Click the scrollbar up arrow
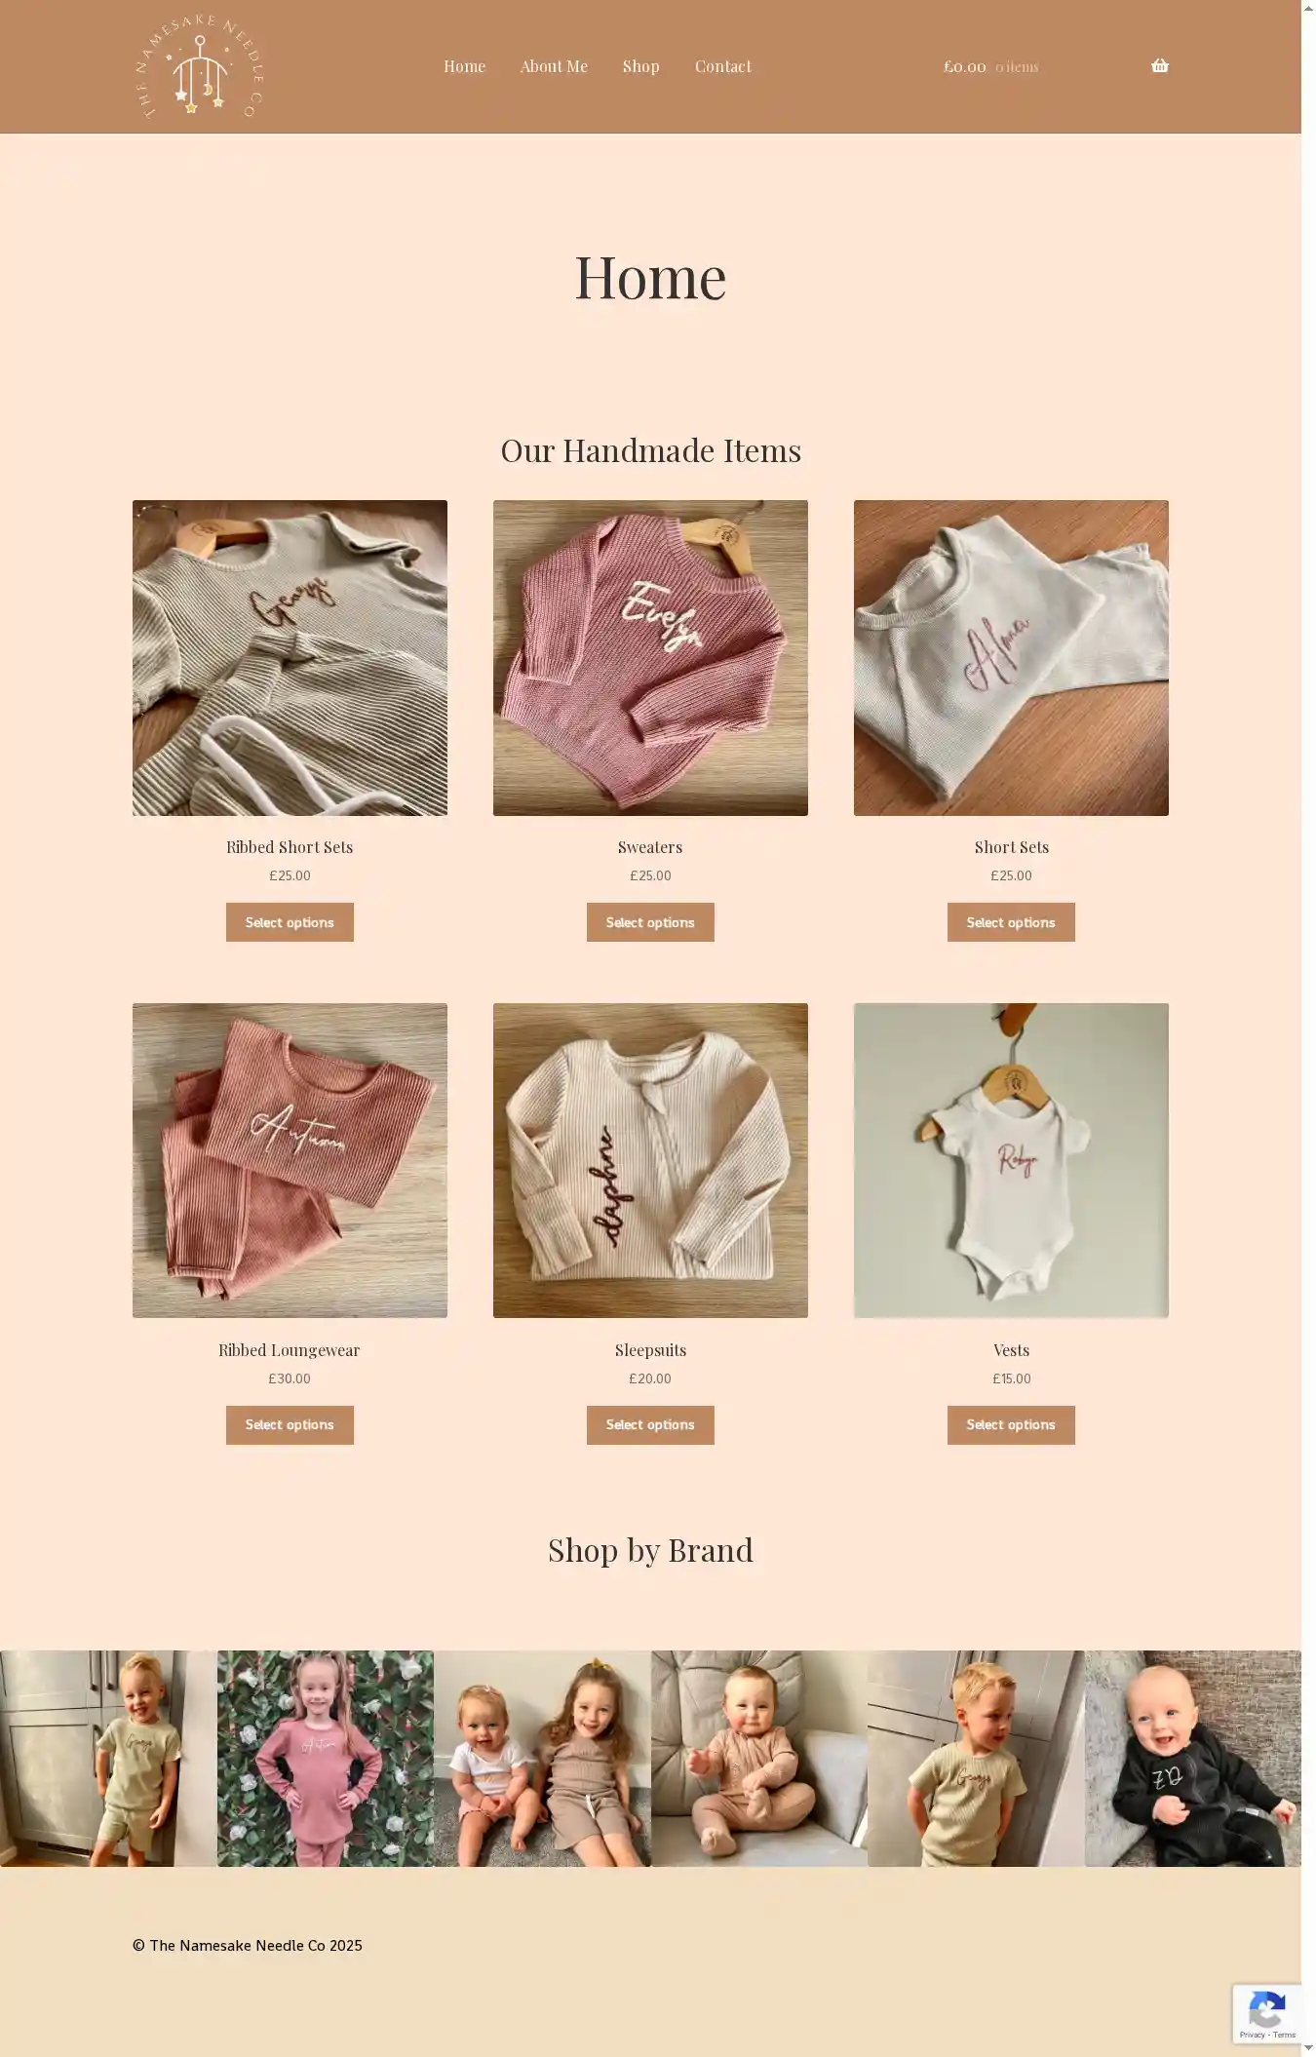1316x2057 pixels. pyautogui.click(x=1308, y=7)
